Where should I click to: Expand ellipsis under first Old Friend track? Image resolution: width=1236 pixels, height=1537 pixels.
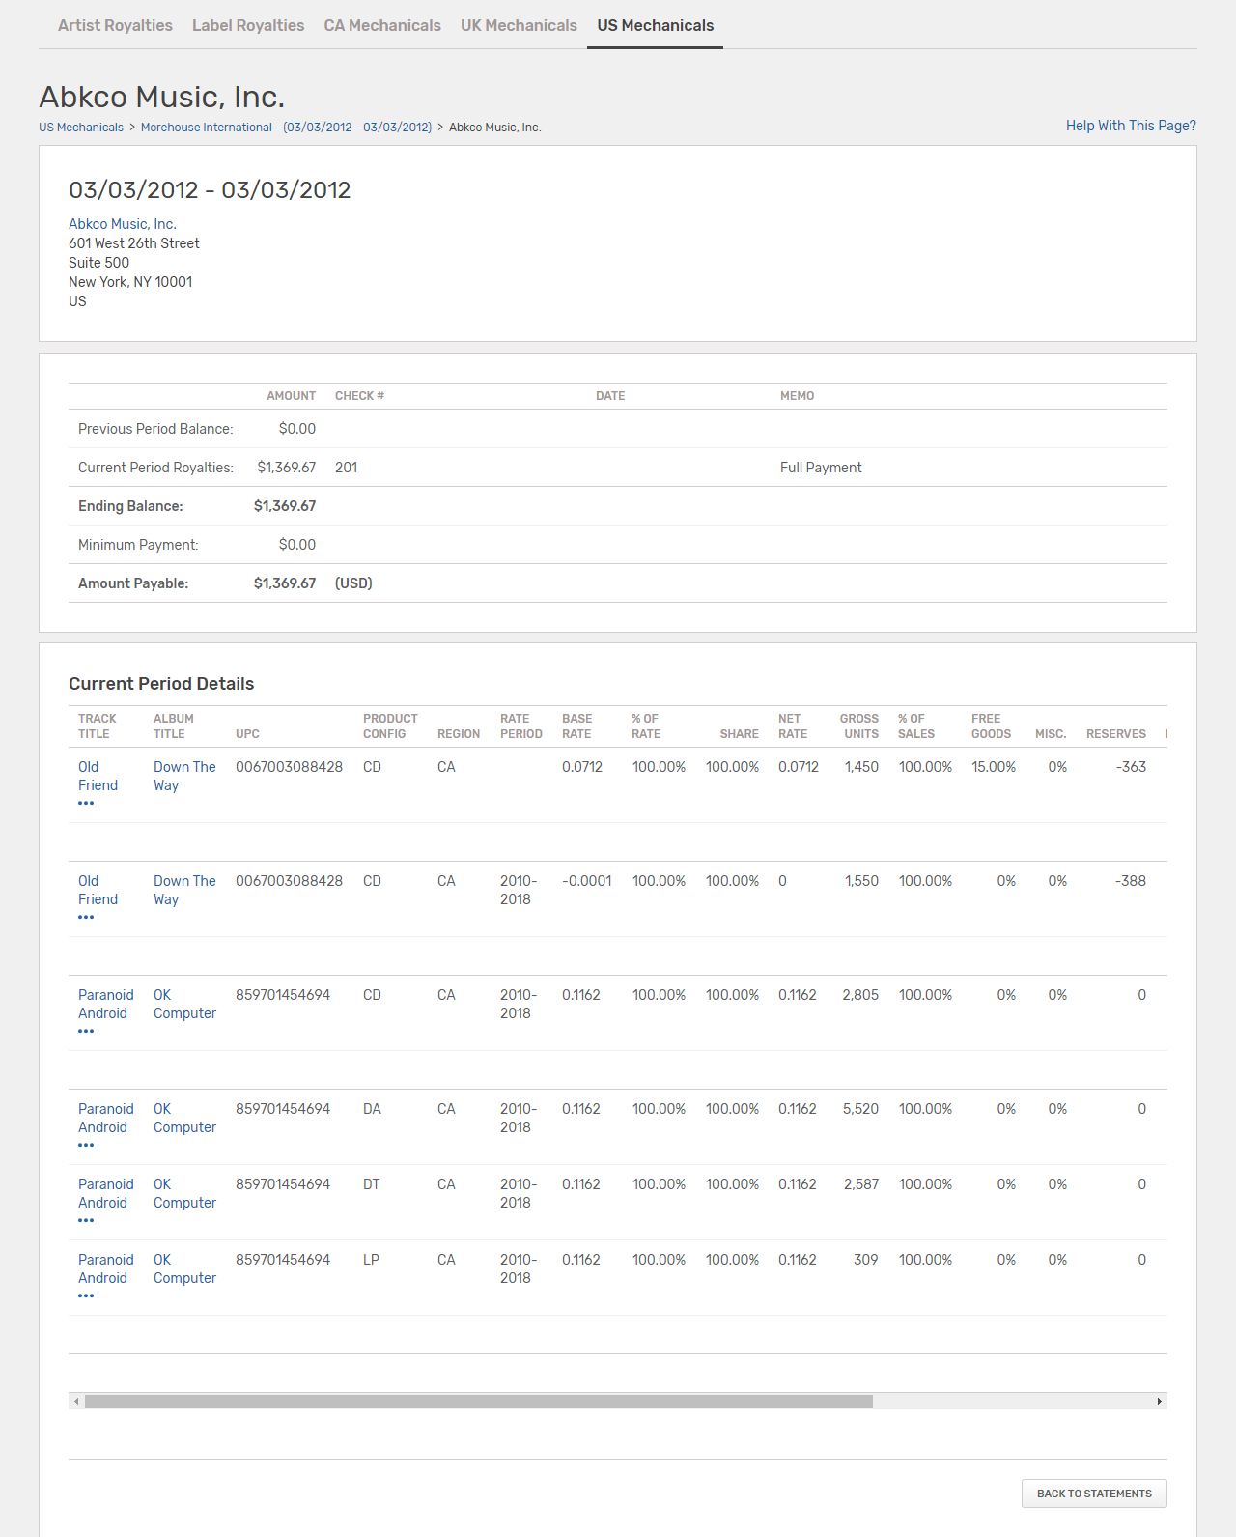[x=86, y=804]
